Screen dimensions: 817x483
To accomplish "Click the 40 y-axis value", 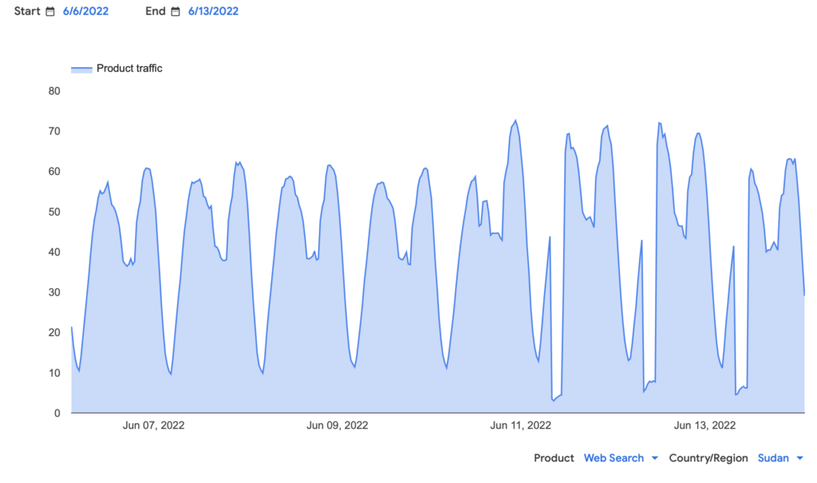I will click(54, 252).
